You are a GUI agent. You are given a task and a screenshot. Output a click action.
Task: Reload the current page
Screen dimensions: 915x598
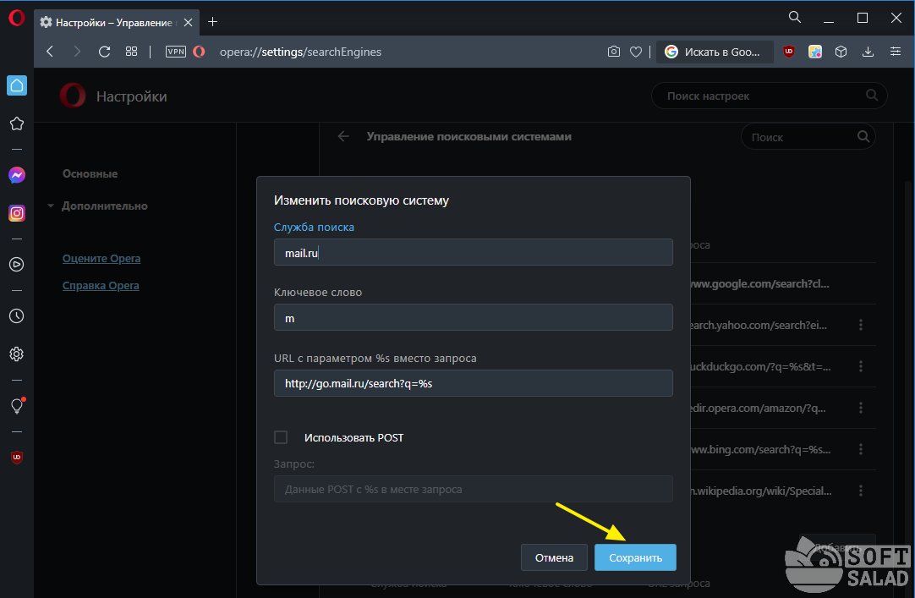[104, 52]
